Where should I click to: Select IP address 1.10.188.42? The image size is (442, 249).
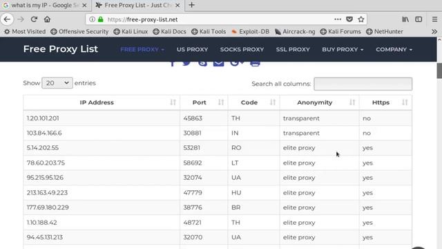41,223
